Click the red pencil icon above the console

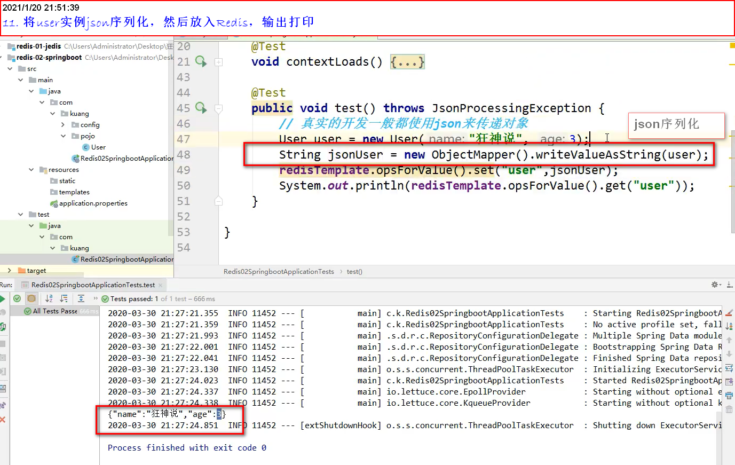[x=729, y=313]
